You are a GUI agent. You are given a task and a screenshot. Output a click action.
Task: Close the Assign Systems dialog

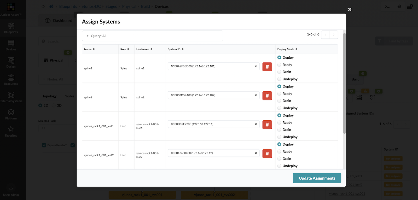350,9
